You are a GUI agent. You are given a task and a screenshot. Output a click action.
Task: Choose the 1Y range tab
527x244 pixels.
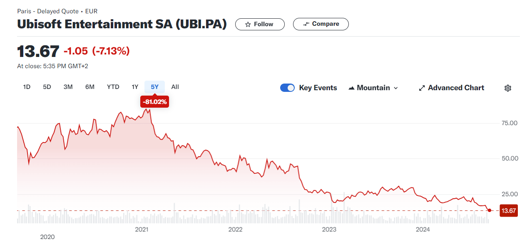(135, 87)
